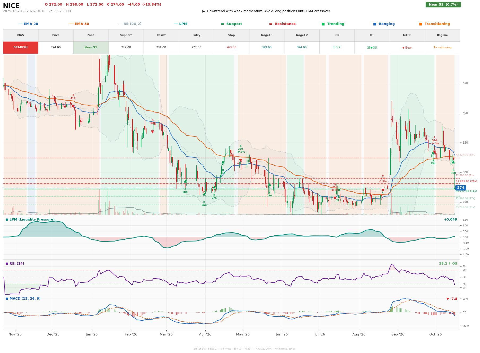Click the '▼ Bear' MACD table cell
Screen dimensions: 480x353
(407, 48)
